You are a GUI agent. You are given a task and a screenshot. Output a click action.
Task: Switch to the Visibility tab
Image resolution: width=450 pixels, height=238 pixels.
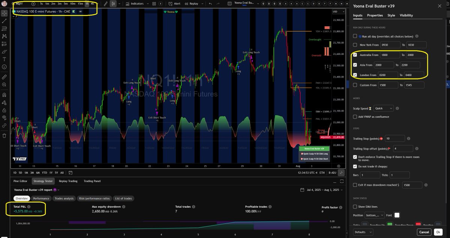[406, 15]
